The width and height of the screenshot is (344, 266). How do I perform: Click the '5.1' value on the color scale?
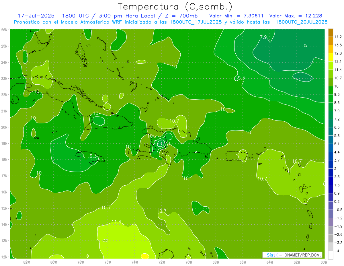pyautogui.click(x=337, y=144)
